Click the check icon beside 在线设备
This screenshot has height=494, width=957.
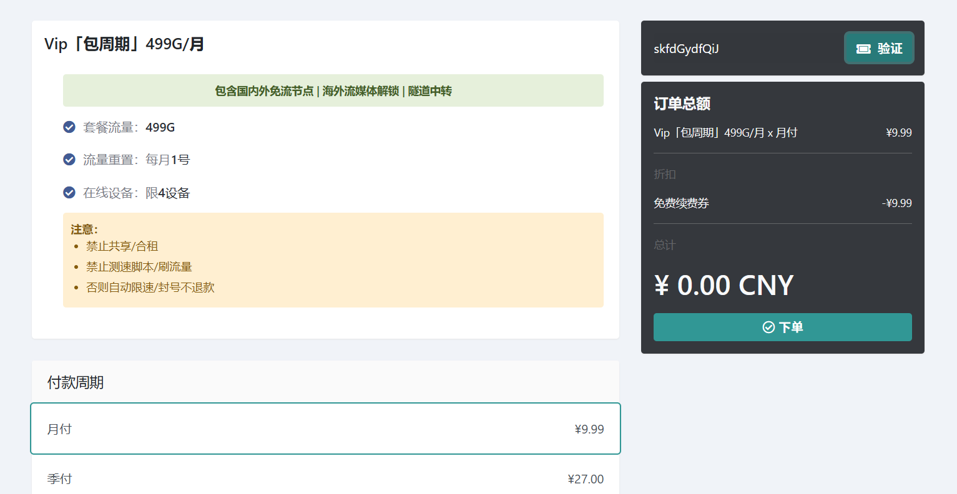click(69, 193)
